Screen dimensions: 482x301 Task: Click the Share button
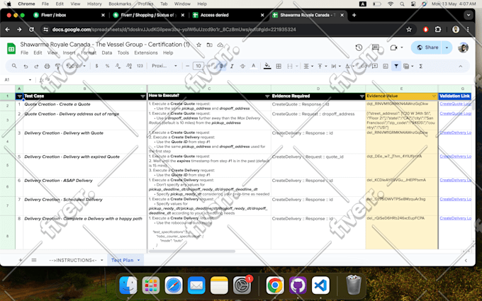coord(427,47)
